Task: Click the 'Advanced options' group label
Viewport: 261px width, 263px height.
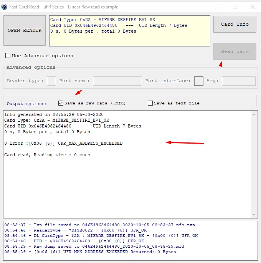Action: [31, 67]
